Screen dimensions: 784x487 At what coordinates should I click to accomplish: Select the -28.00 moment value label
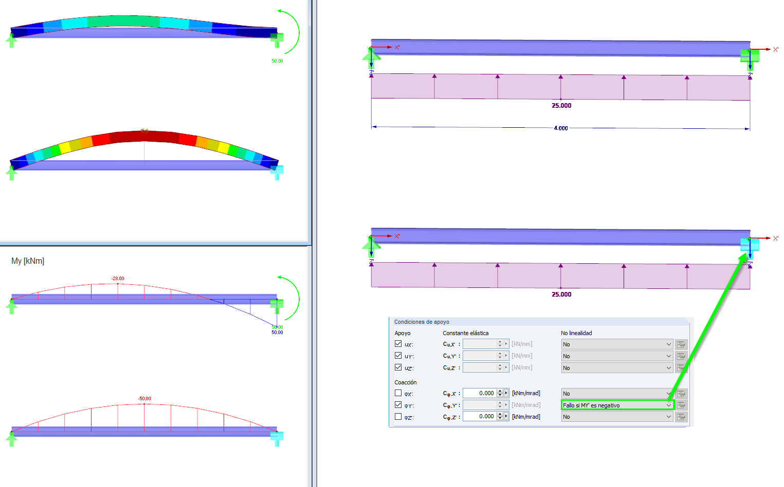(x=118, y=279)
